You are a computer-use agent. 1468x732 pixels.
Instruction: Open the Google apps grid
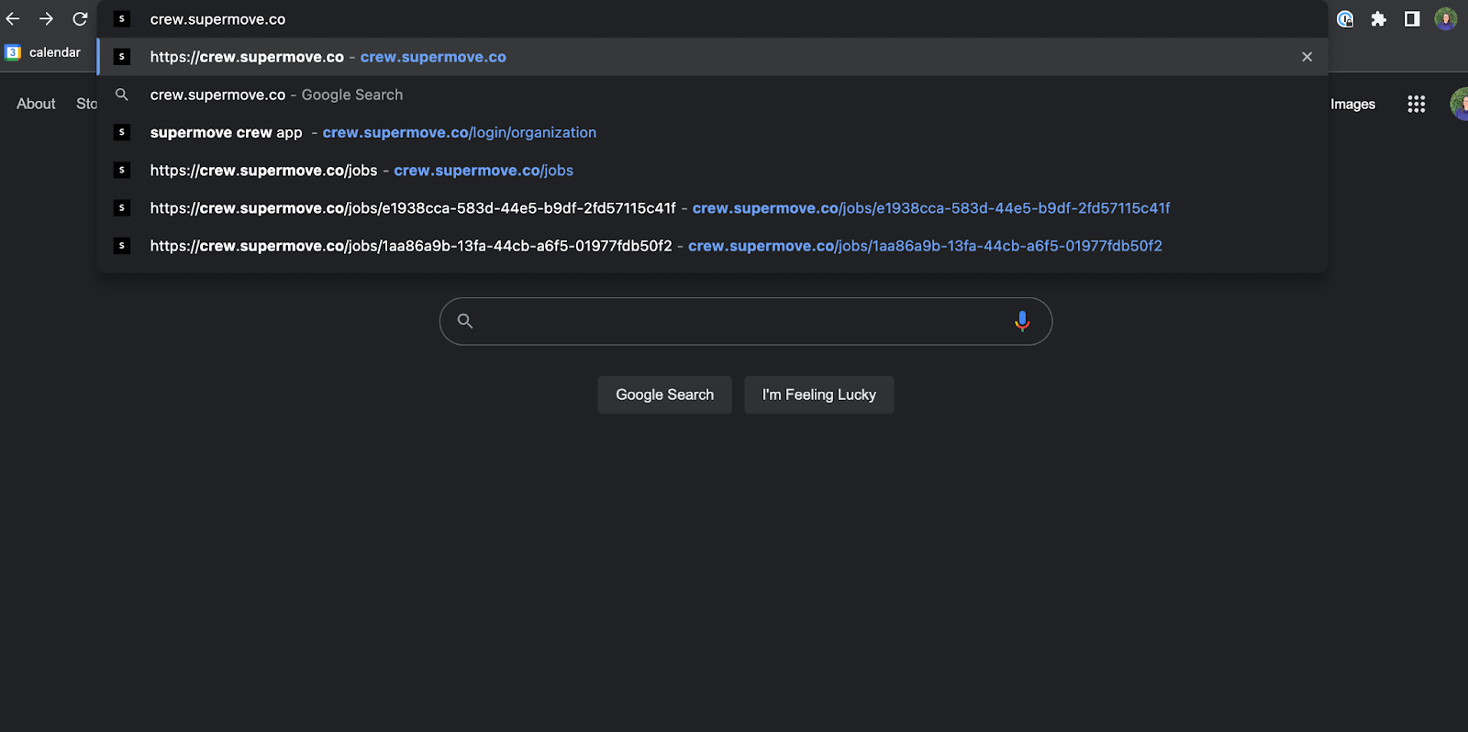[x=1416, y=105]
